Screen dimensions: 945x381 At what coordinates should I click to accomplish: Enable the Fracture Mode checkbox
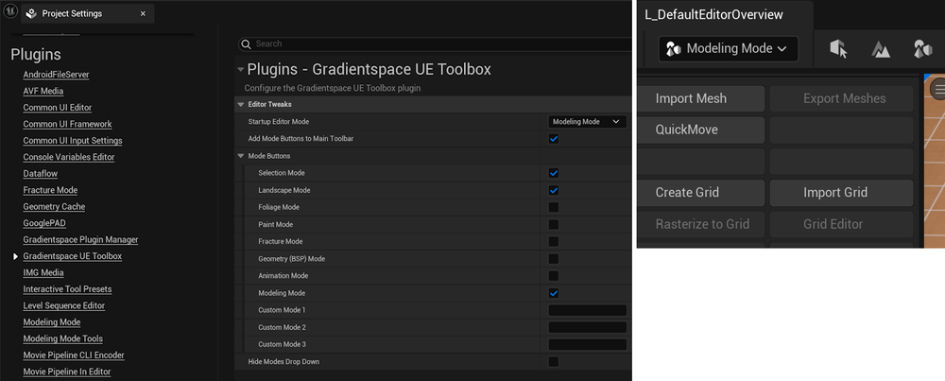click(553, 241)
